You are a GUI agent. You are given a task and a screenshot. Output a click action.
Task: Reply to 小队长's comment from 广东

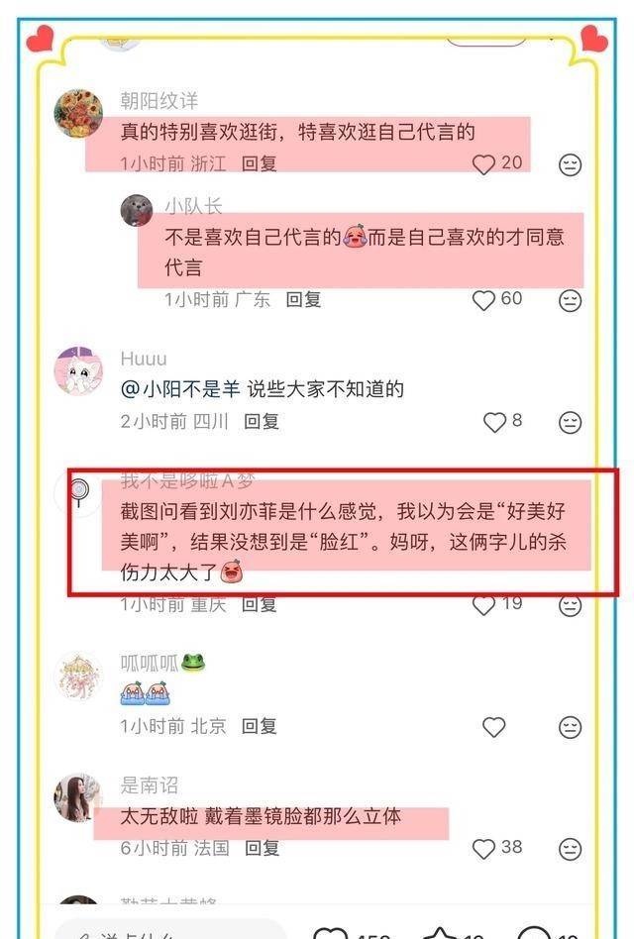(303, 299)
